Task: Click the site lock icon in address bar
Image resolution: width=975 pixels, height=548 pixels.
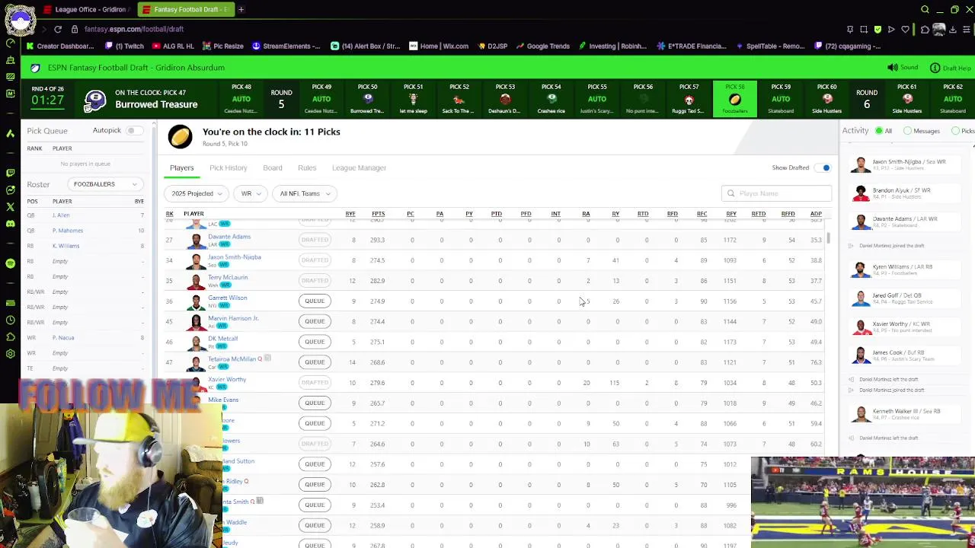Action: click(x=75, y=29)
